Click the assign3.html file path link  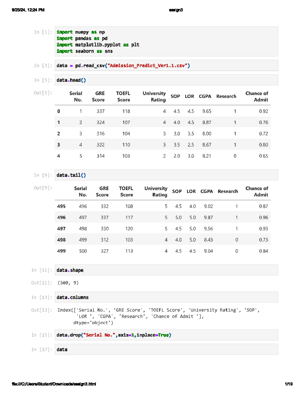54,384
